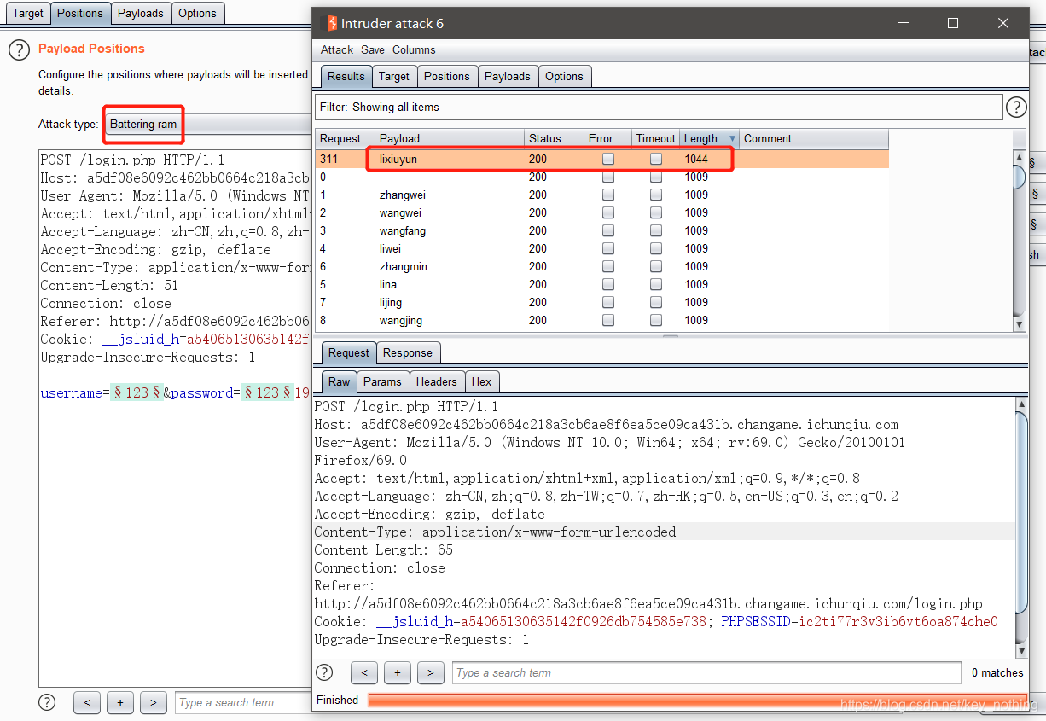Image resolution: width=1046 pixels, height=721 pixels.
Task: Click previous match button in request viewer
Action: pos(364,672)
